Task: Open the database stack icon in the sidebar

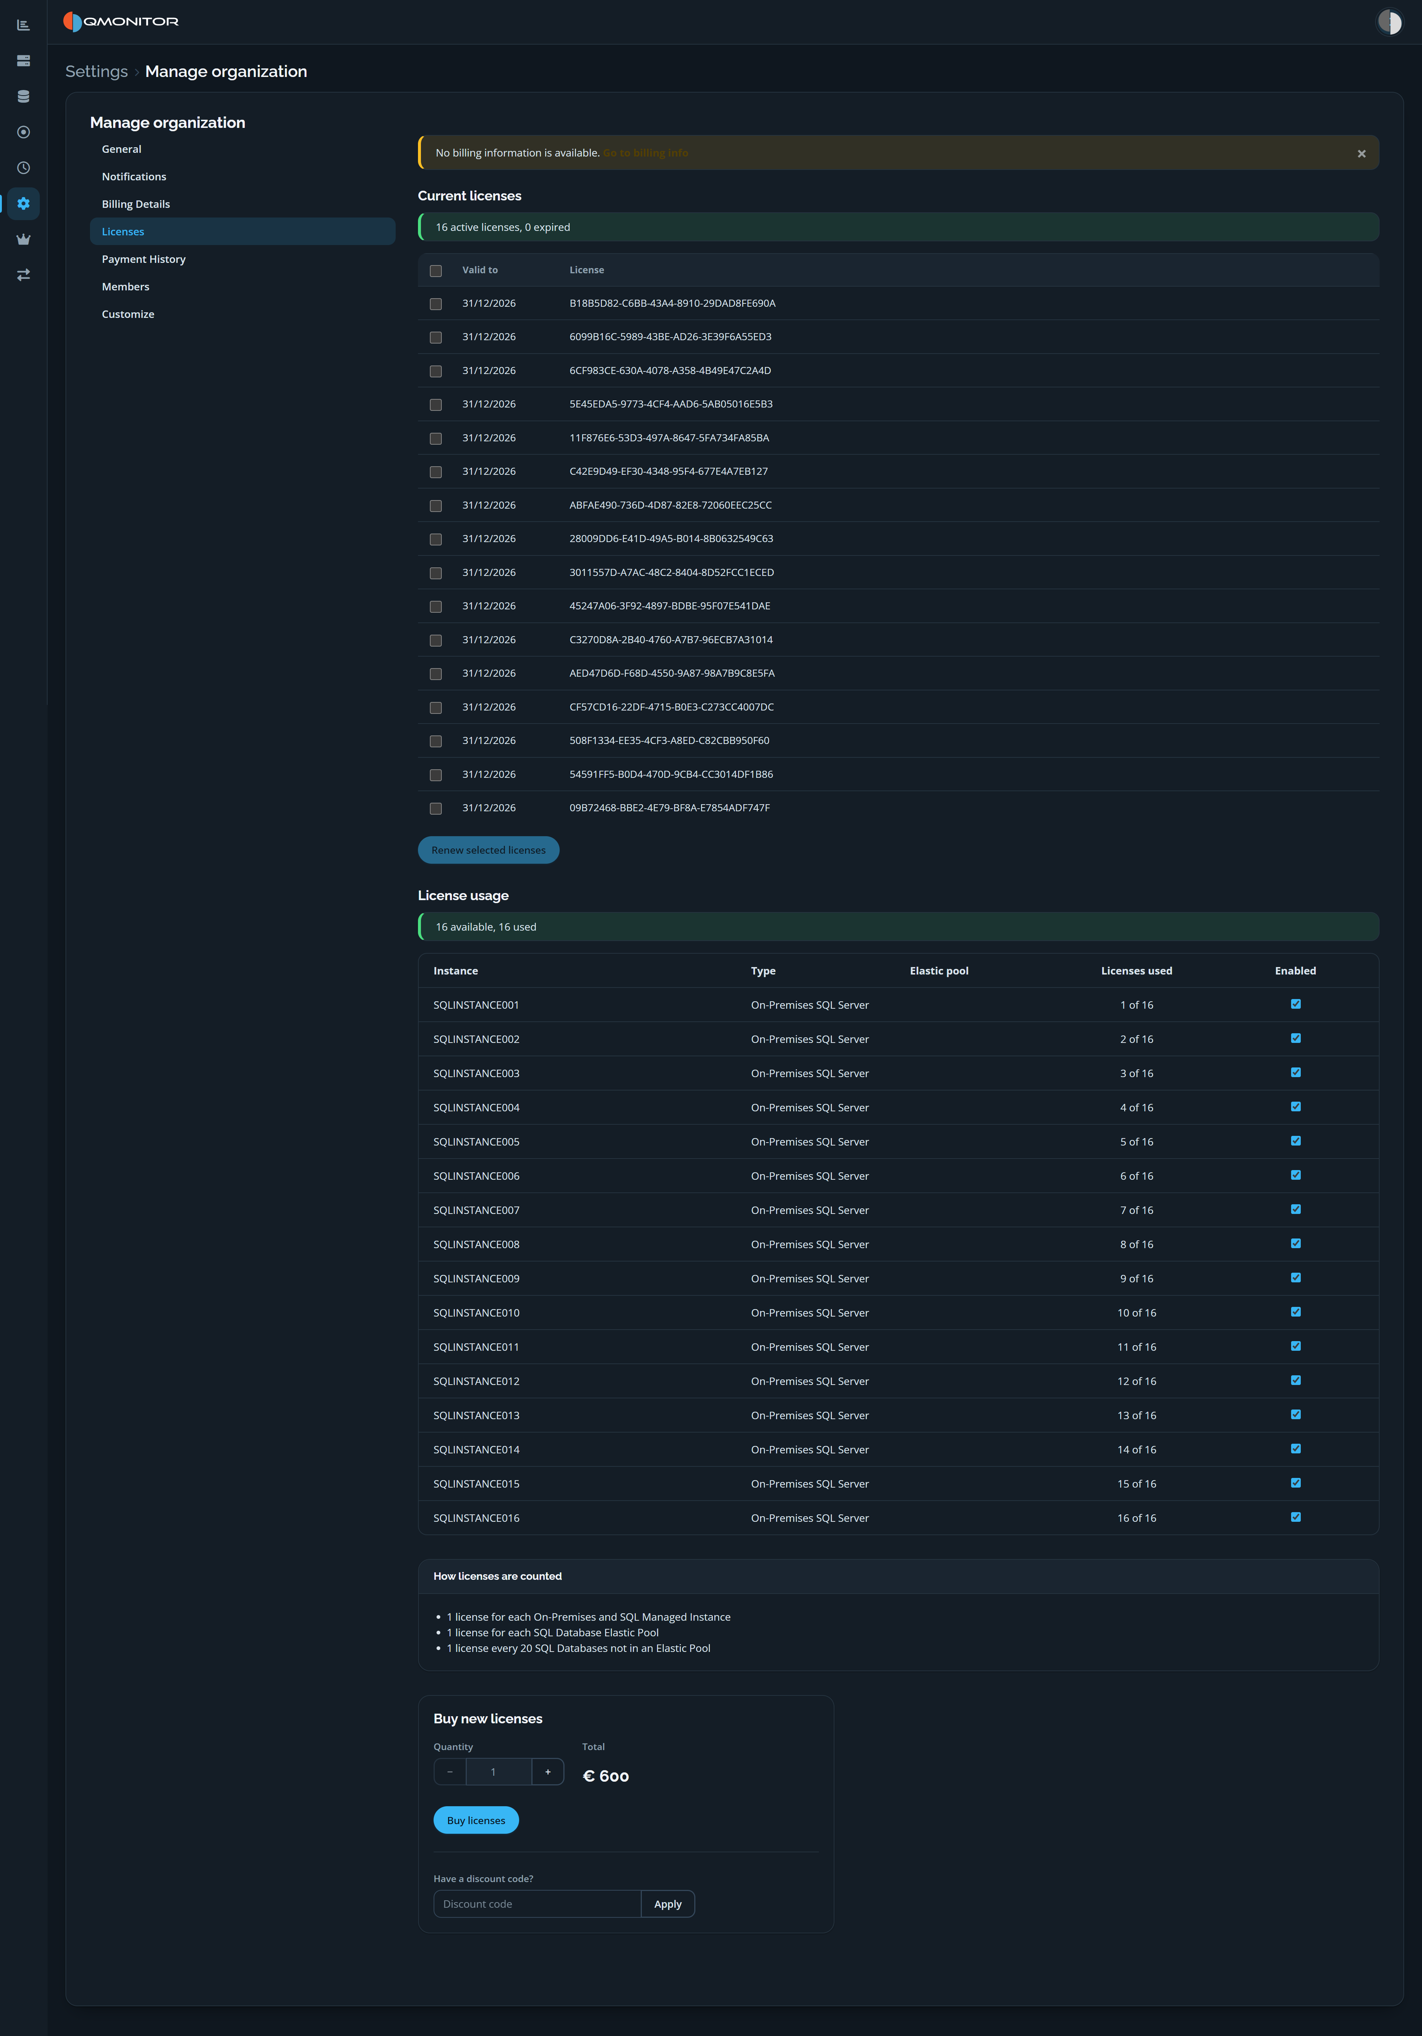Action: (23, 96)
